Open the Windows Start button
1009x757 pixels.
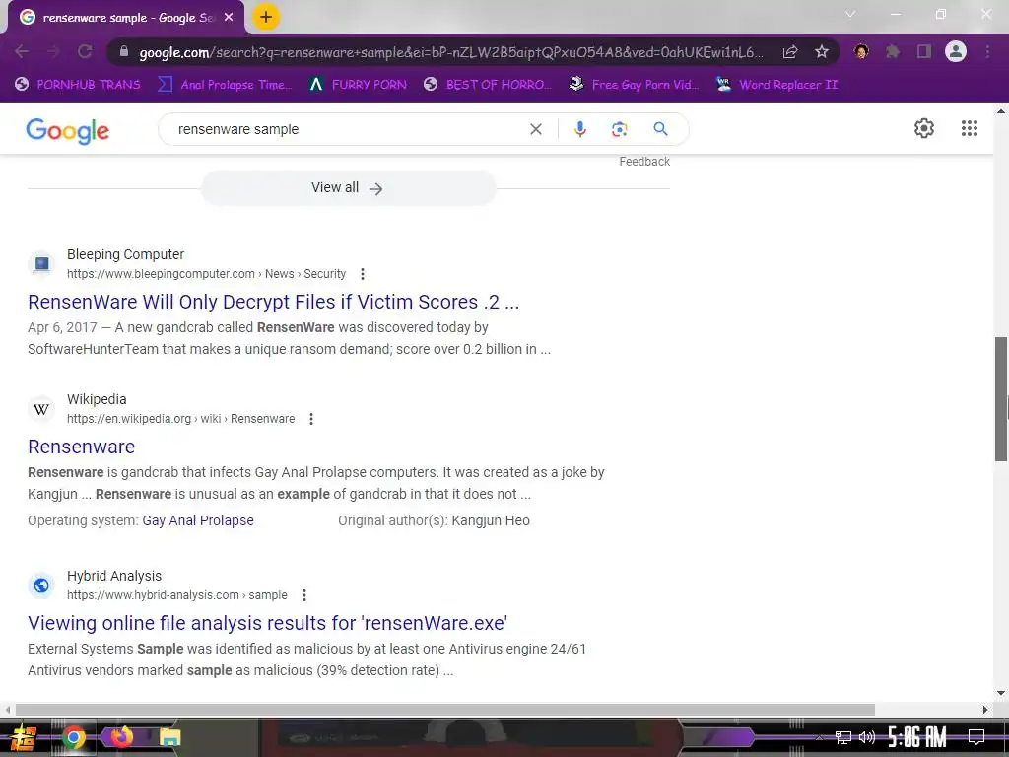tap(24, 737)
